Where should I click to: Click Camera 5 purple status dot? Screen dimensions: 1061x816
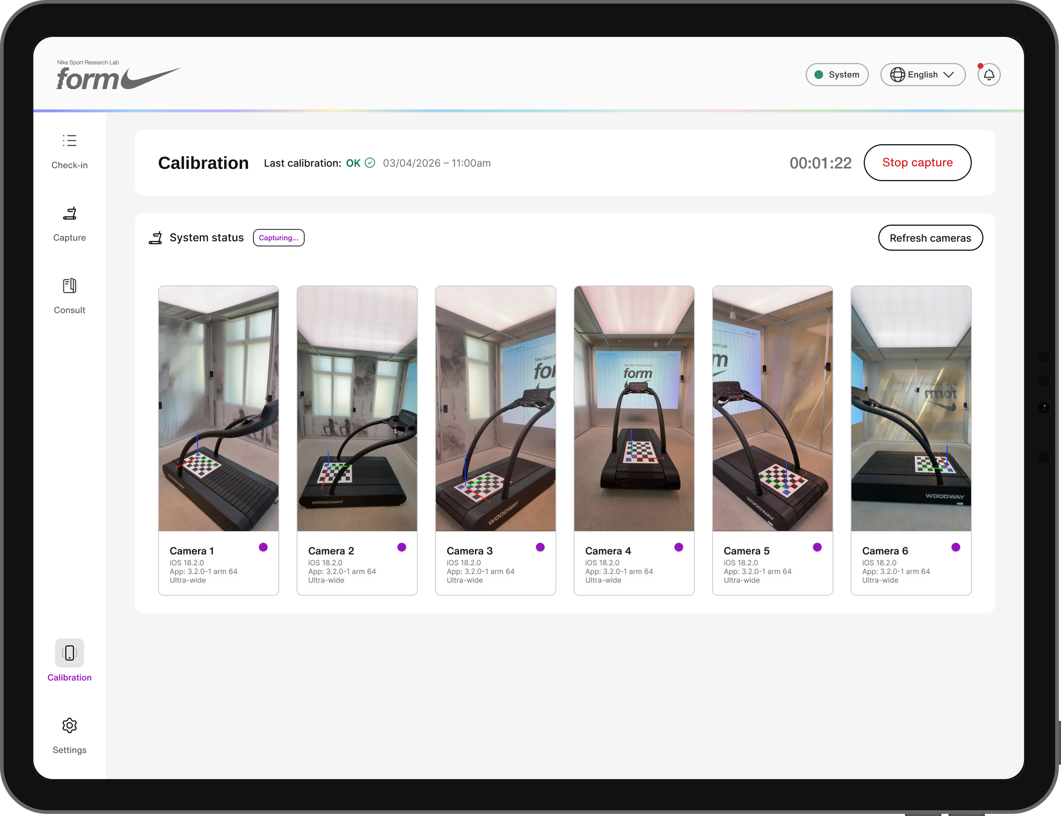click(817, 548)
